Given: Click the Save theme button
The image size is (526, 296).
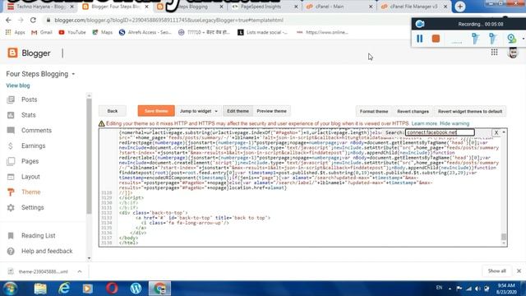Looking at the screenshot, I should point(156,111).
